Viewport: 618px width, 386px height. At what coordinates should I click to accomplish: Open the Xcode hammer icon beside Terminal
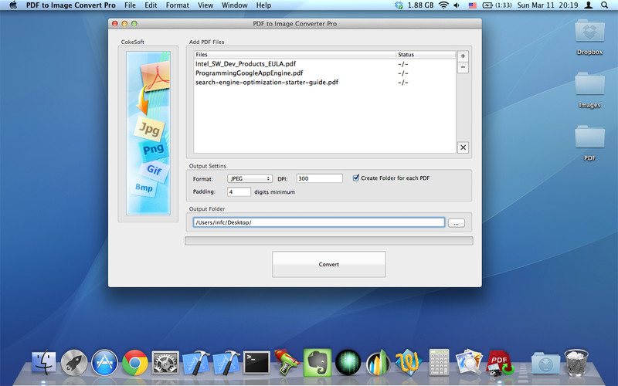[x=226, y=362]
